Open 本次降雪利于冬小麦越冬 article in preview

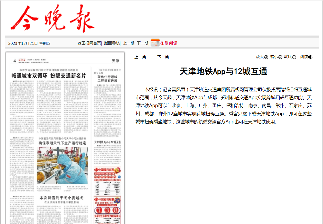point(61,198)
